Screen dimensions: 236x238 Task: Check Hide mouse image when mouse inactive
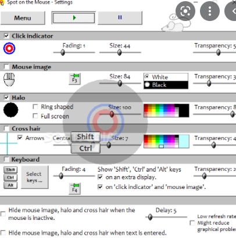point(3,214)
